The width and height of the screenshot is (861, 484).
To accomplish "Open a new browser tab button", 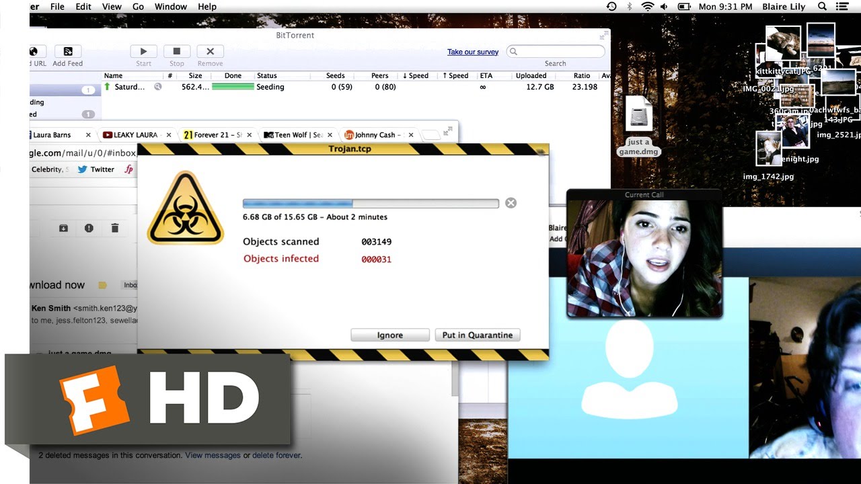I will pos(431,135).
